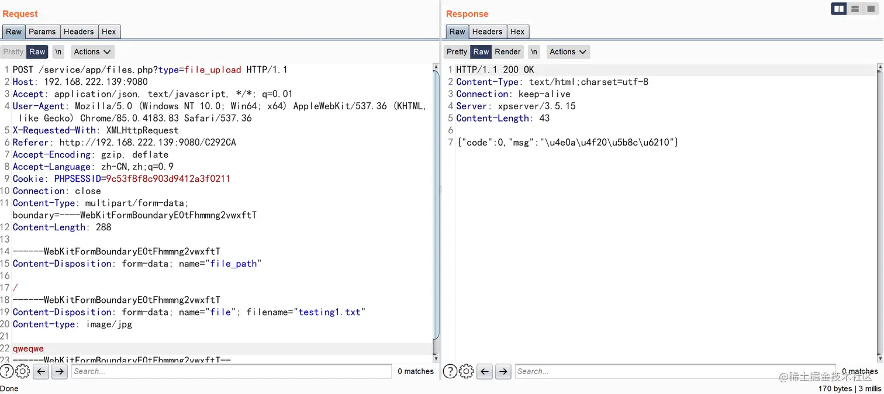Open the Response Headers tab

pyautogui.click(x=487, y=32)
